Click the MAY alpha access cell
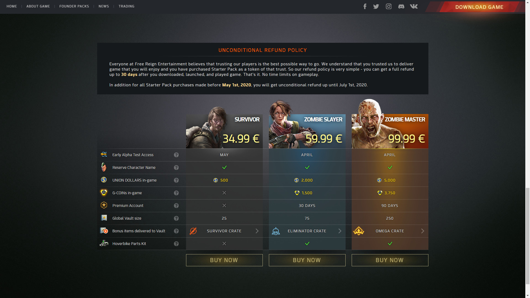Screen dimensions: 530x298 point(224,155)
